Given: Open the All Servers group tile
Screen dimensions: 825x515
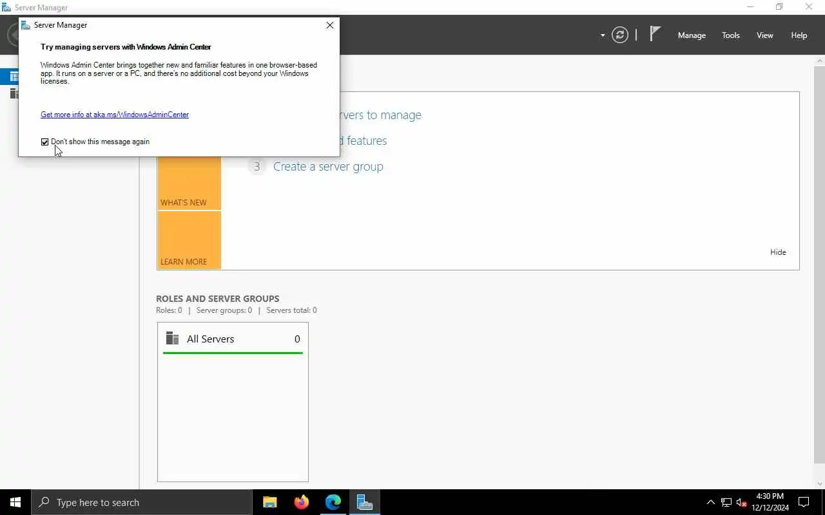Looking at the screenshot, I should [233, 402].
